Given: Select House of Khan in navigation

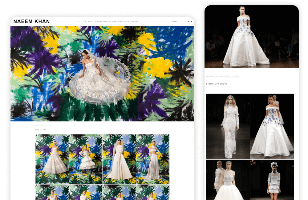Looking at the screenshot, I should pyautogui.click(x=110, y=22).
